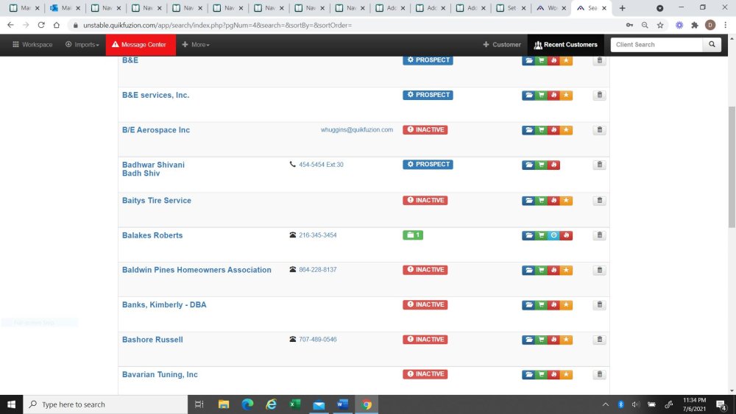Screen dimensions: 736x414
Task: Click PROSPECT badge for Badhwar Shivani
Action: (x=428, y=164)
